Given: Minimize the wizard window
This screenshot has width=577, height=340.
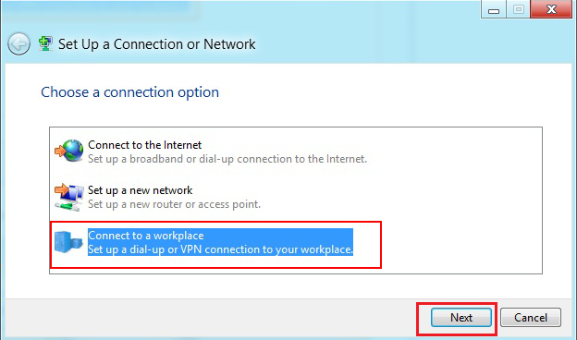Looking at the screenshot, I should 494,9.
